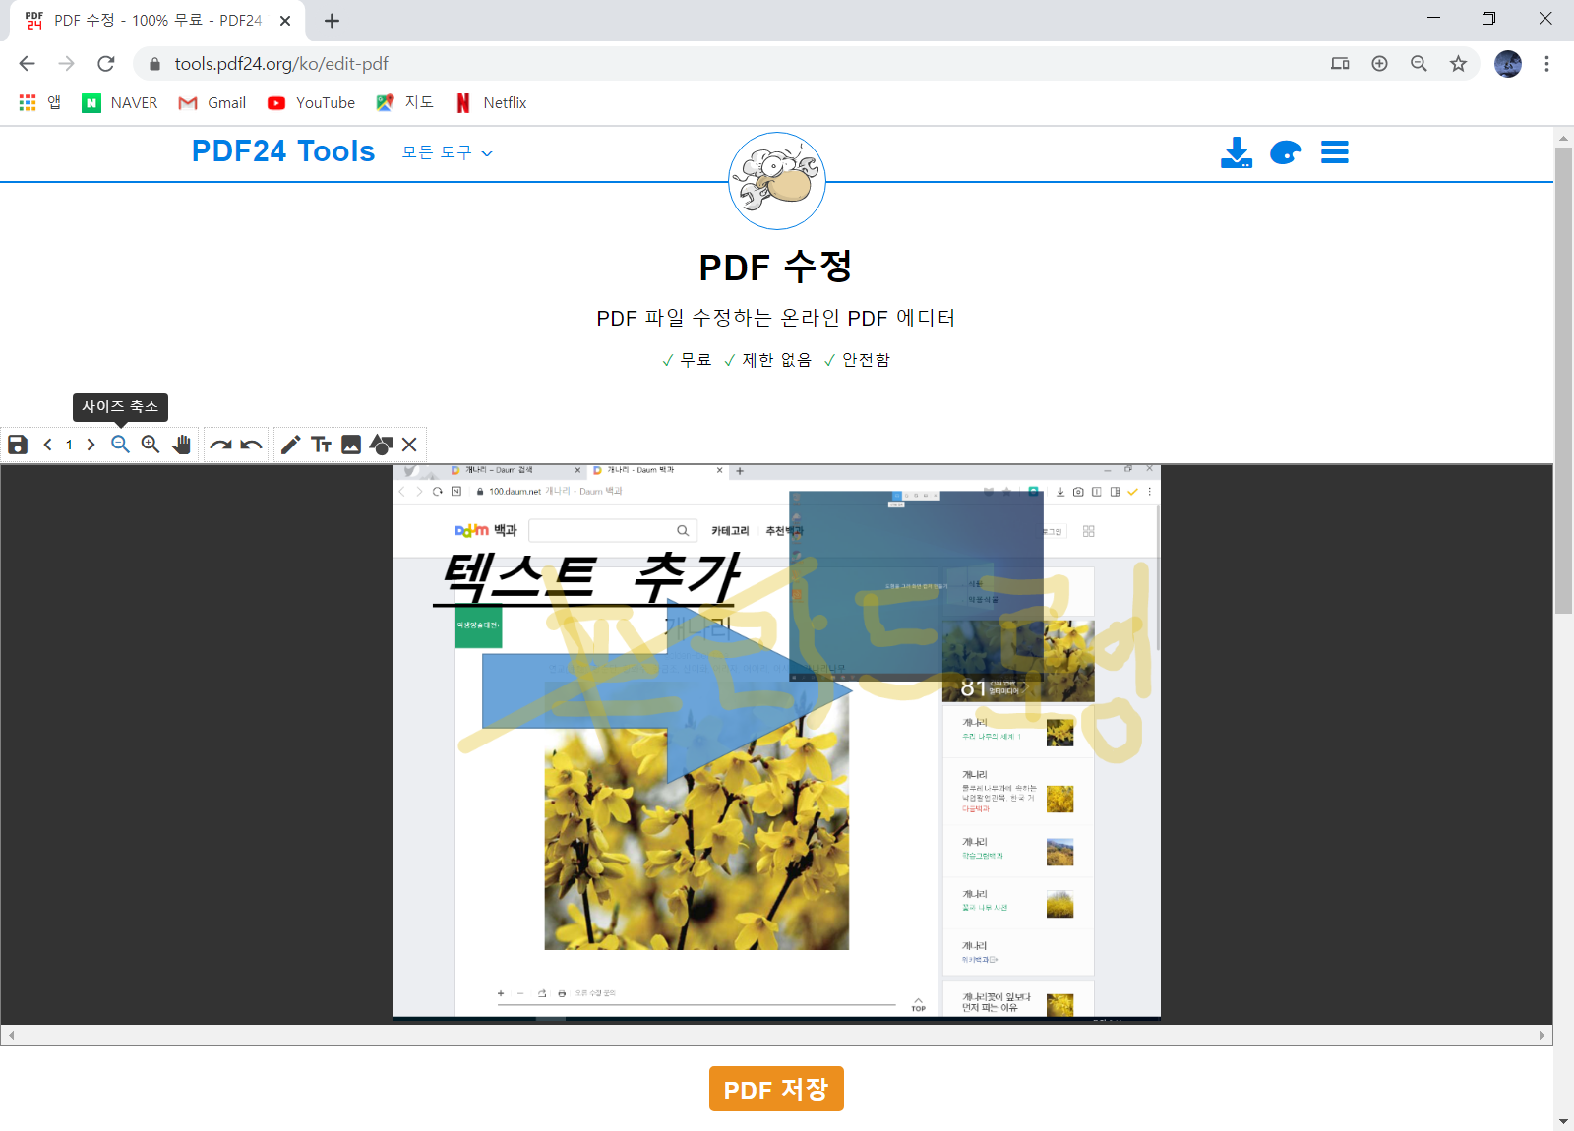
Task: Click the undo arrow icon
Action: 252,445
